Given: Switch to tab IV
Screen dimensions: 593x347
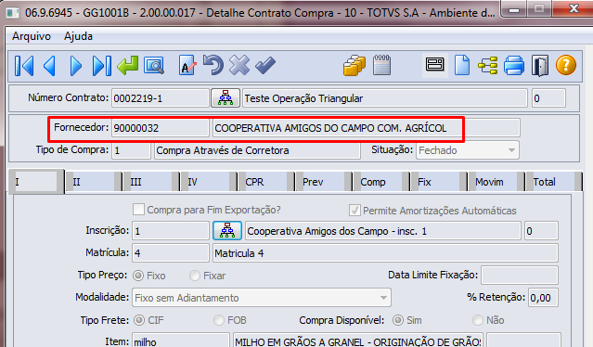Looking at the screenshot, I should (x=209, y=182).
